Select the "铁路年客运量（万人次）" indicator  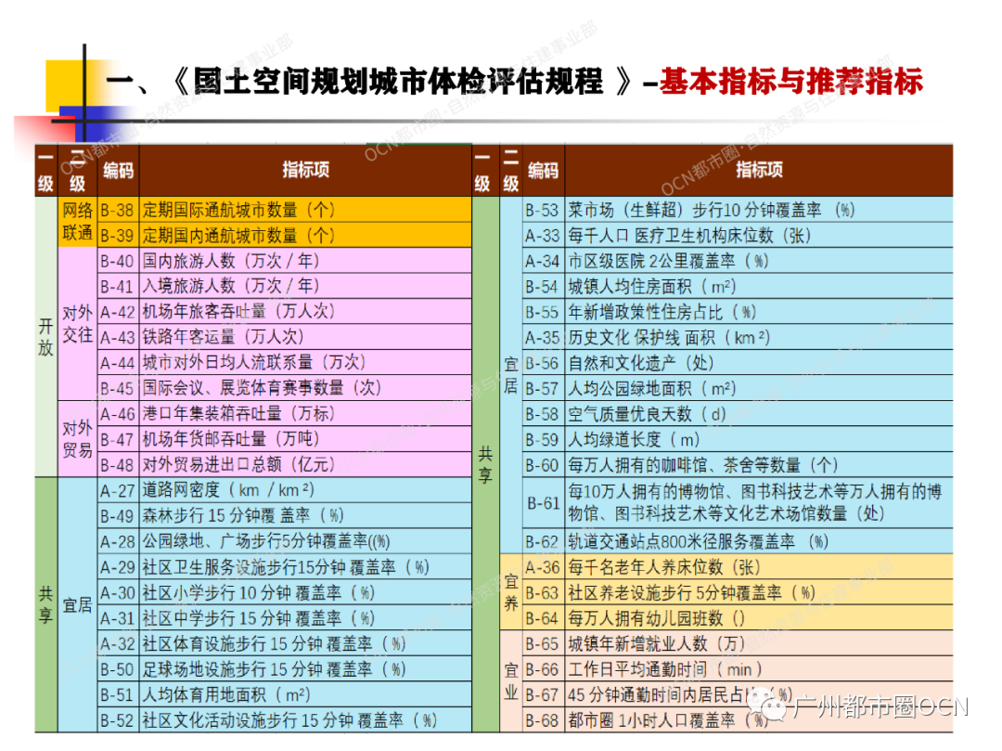(x=223, y=337)
